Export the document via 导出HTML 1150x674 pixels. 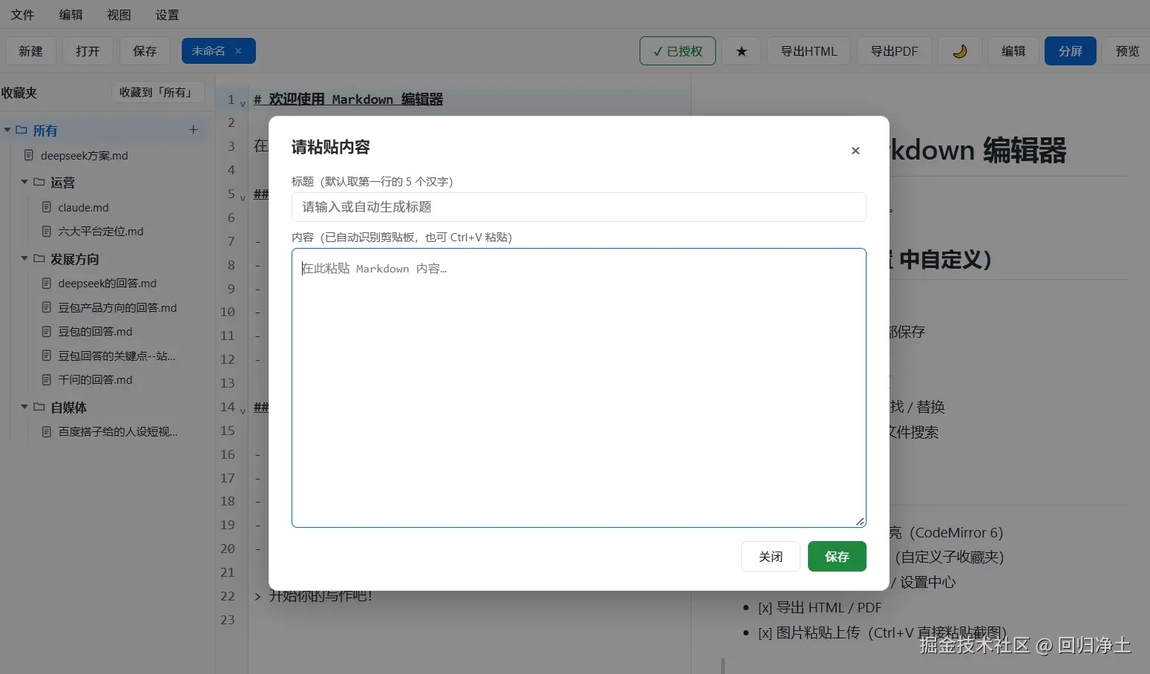[x=809, y=51]
